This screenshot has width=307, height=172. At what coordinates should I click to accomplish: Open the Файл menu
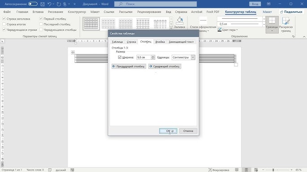(x=7, y=12)
